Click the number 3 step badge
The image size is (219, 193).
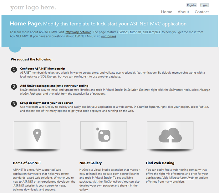coord(14,104)
